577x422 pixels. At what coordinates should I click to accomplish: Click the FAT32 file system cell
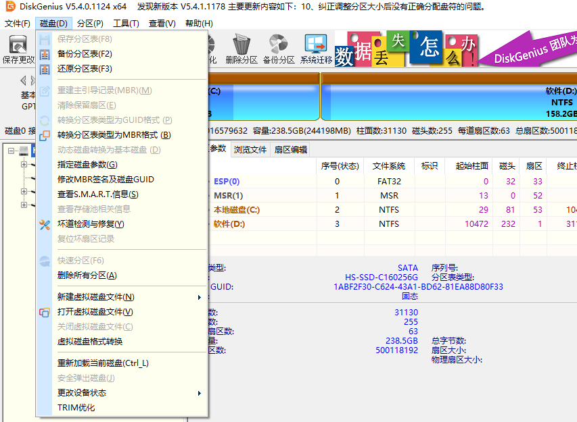point(389,182)
